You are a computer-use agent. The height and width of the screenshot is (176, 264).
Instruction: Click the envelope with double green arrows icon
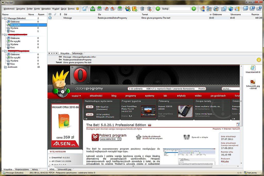[99, 8]
